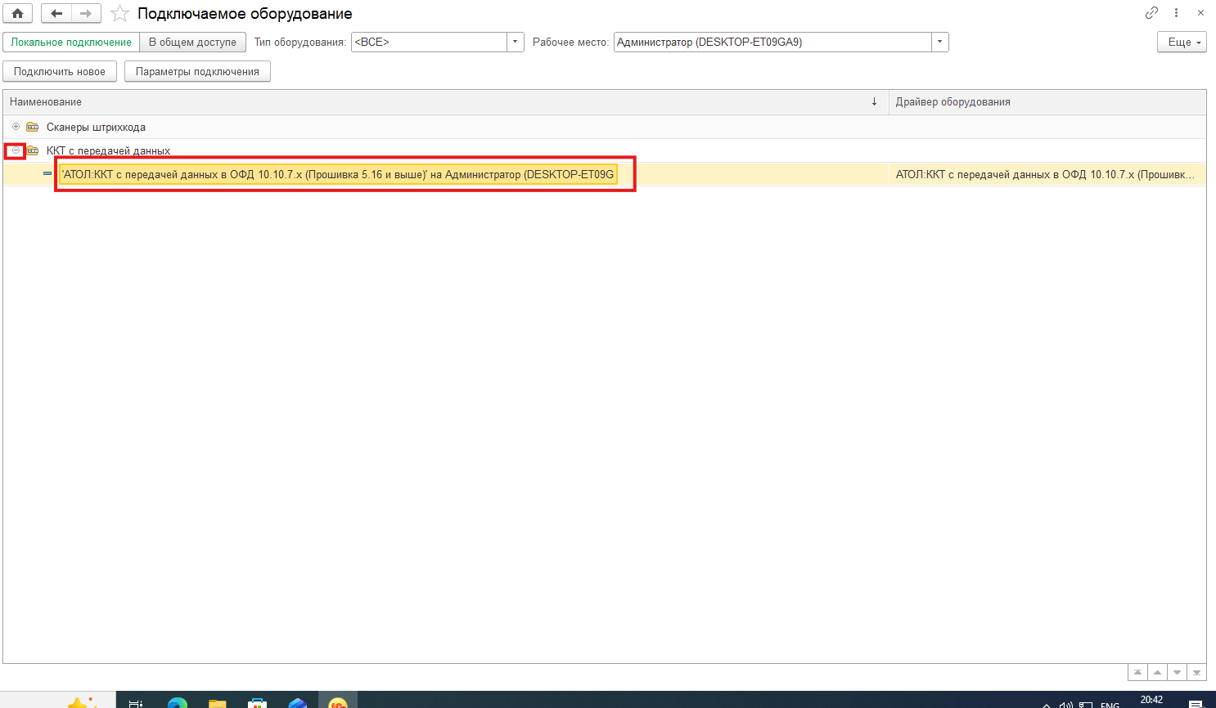Open the Рабочее место dropdown arrow
This screenshot has height=708, width=1216.
coord(939,42)
